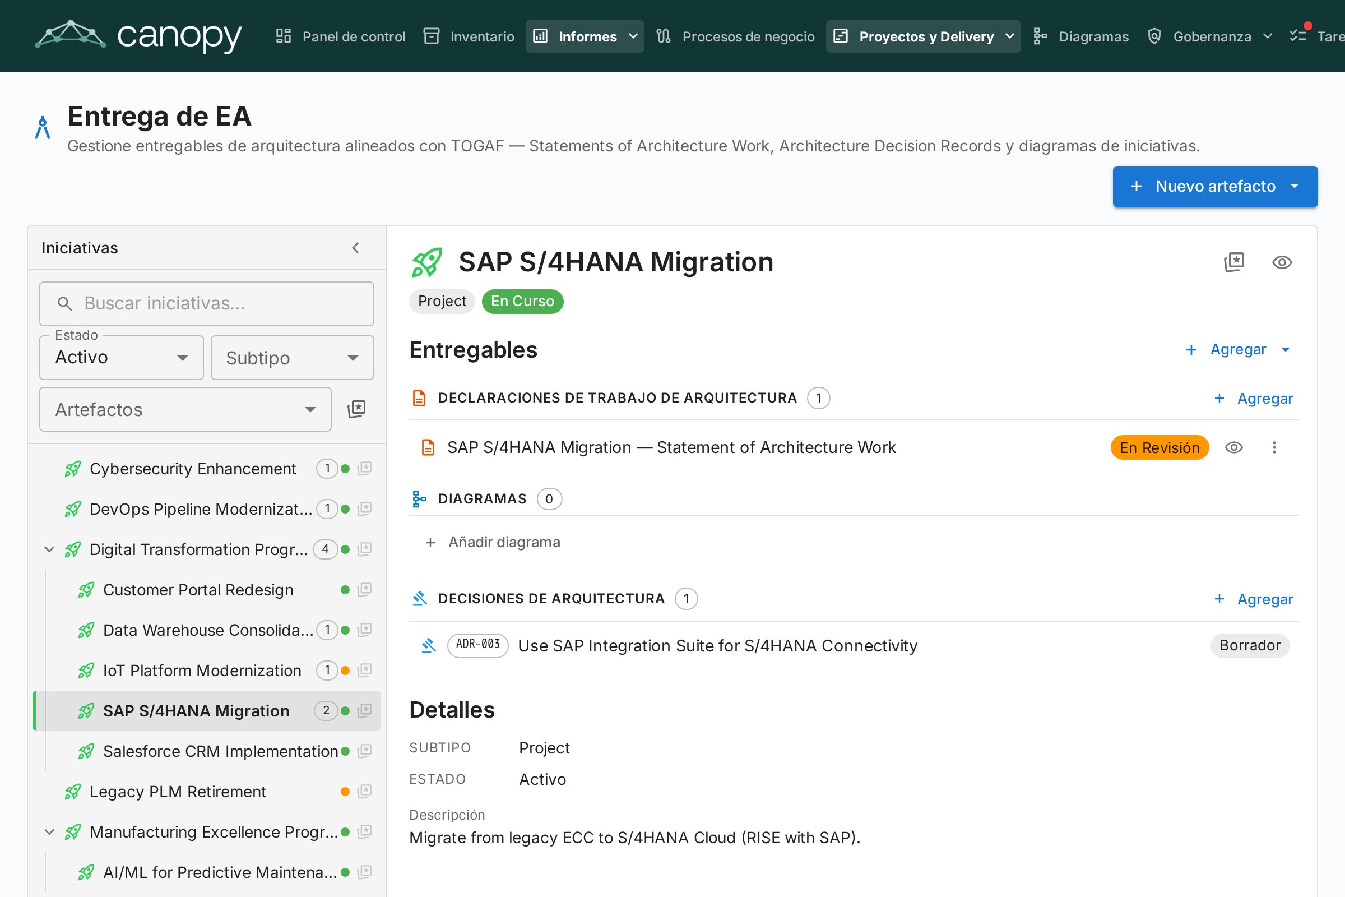The height and width of the screenshot is (897, 1345).
Task: Collapse the Iniciativas panel
Action: (356, 248)
